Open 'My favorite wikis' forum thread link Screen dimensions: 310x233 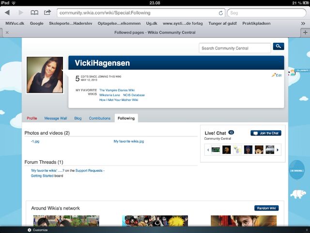point(47,170)
